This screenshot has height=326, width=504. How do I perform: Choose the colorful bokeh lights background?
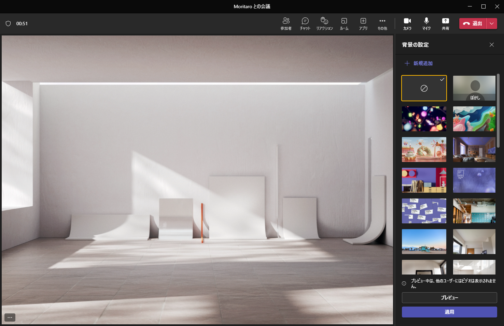(424, 119)
